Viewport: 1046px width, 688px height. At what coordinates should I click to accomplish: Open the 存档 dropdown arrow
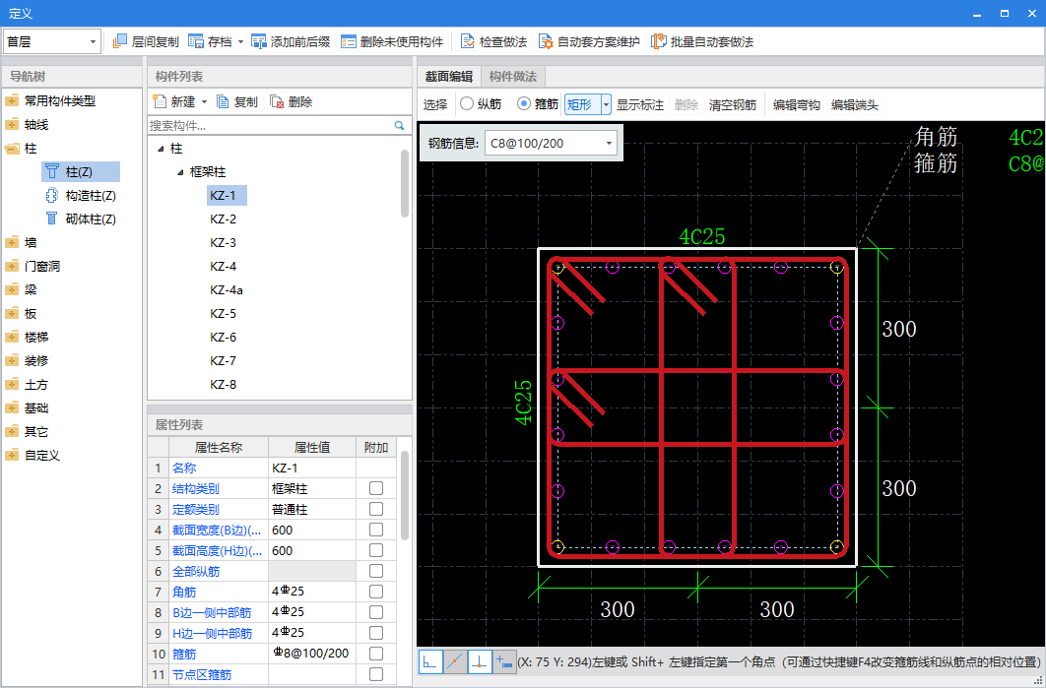coord(241,42)
